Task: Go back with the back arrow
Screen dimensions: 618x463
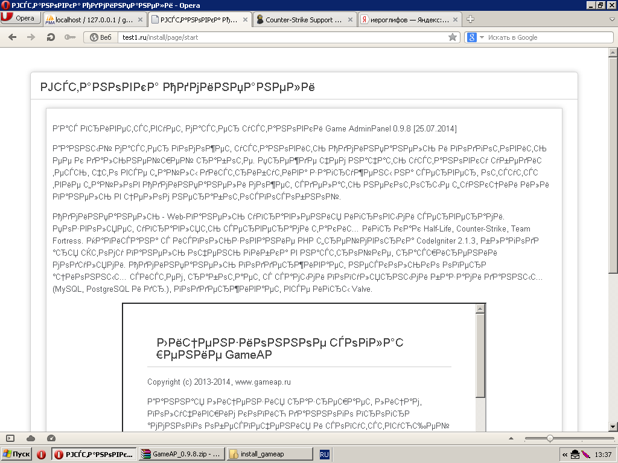Action: [12, 37]
